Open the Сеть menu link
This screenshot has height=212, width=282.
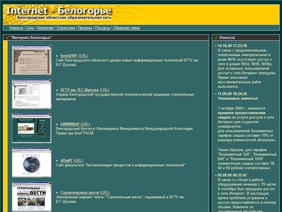tap(30, 28)
